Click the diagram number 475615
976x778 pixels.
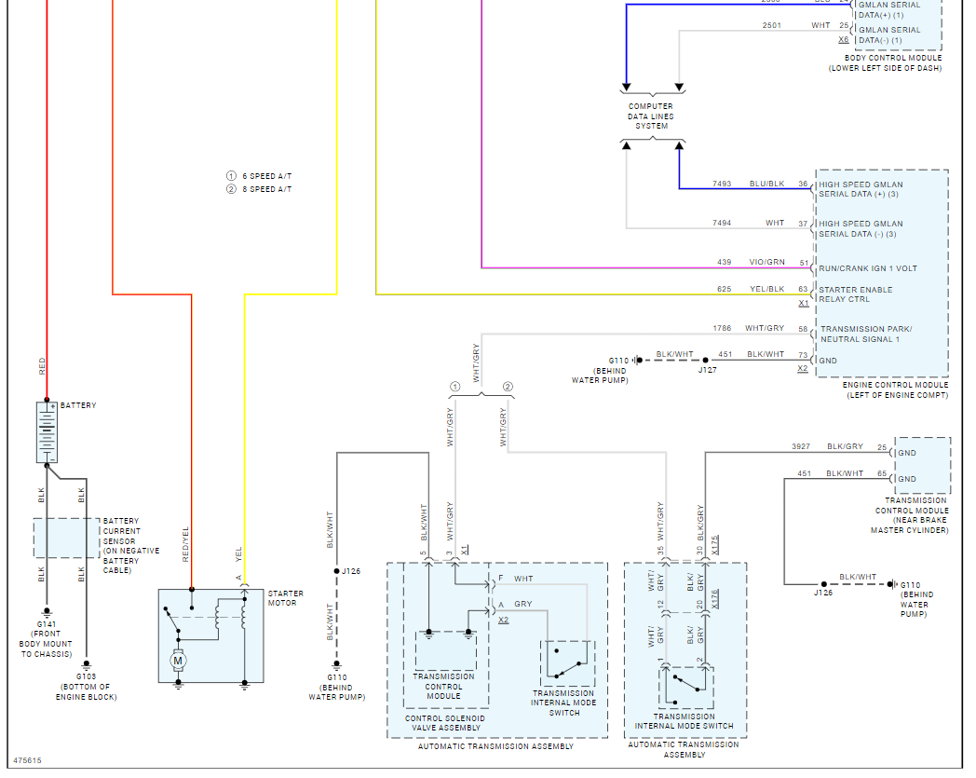[x=27, y=760]
